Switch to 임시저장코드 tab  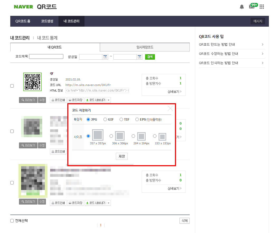(x=145, y=47)
